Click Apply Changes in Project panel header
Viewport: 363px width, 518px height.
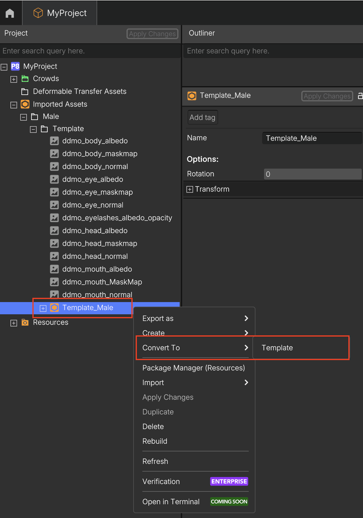coord(152,34)
